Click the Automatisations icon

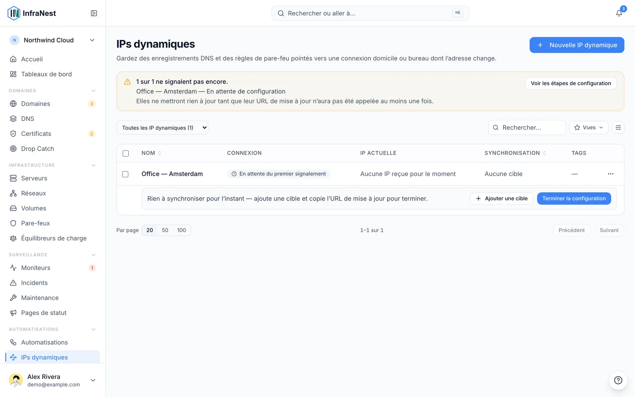click(13, 342)
